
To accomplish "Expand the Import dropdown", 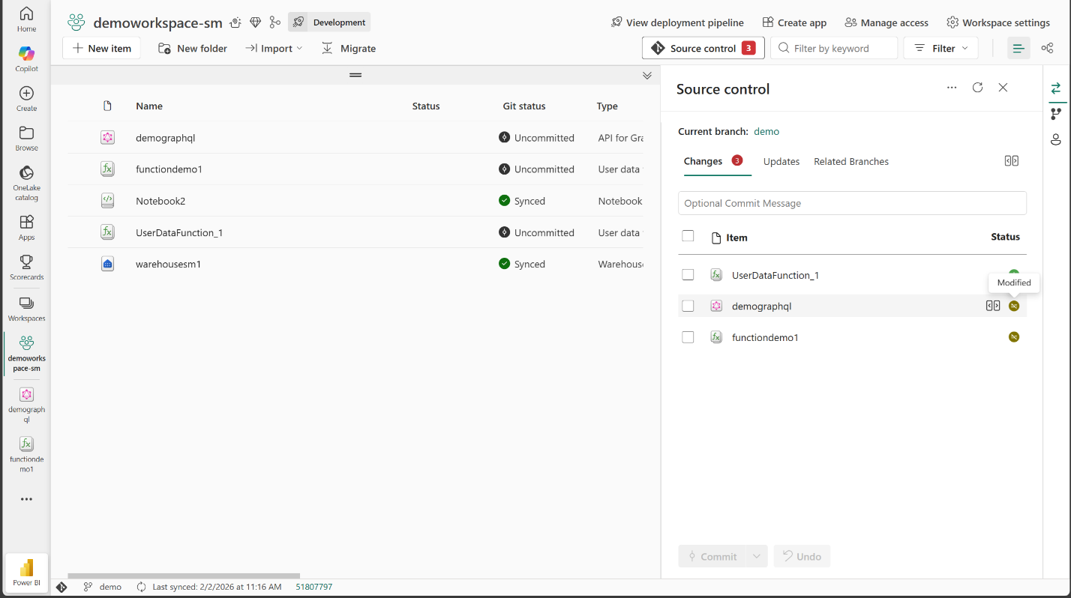I will click(274, 48).
